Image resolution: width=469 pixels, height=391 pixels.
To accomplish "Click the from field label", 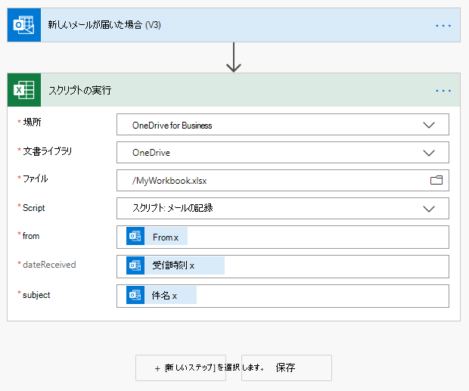I will click(31, 236).
